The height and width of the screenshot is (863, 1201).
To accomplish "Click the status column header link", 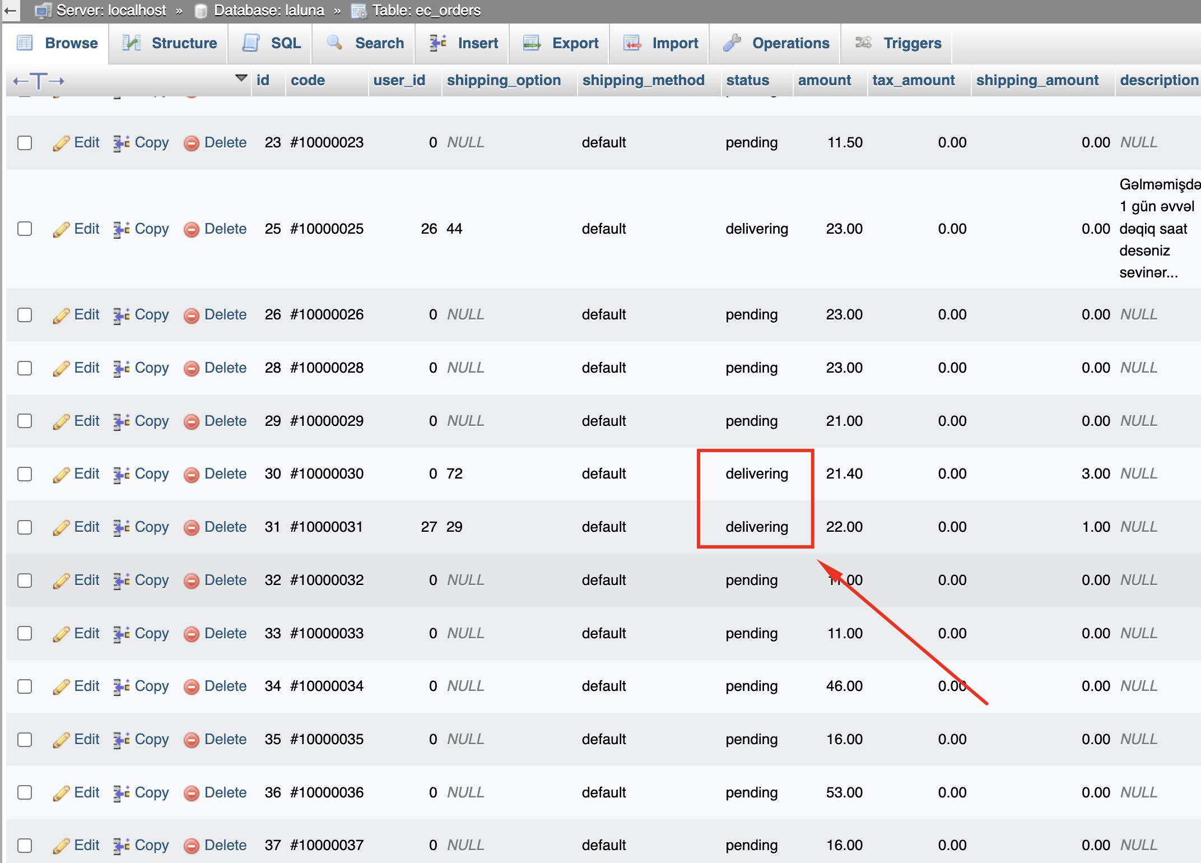I will [x=747, y=80].
